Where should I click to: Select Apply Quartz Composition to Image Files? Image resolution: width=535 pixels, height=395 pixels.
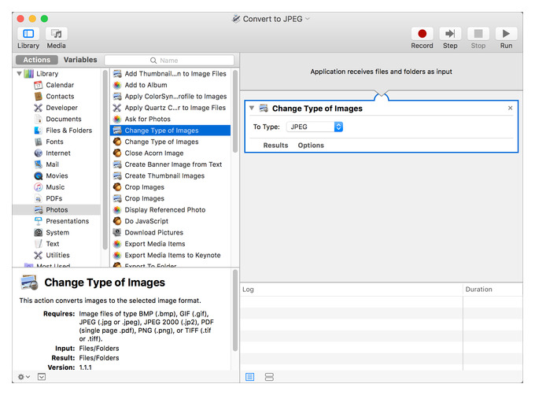[x=170, y=108]
